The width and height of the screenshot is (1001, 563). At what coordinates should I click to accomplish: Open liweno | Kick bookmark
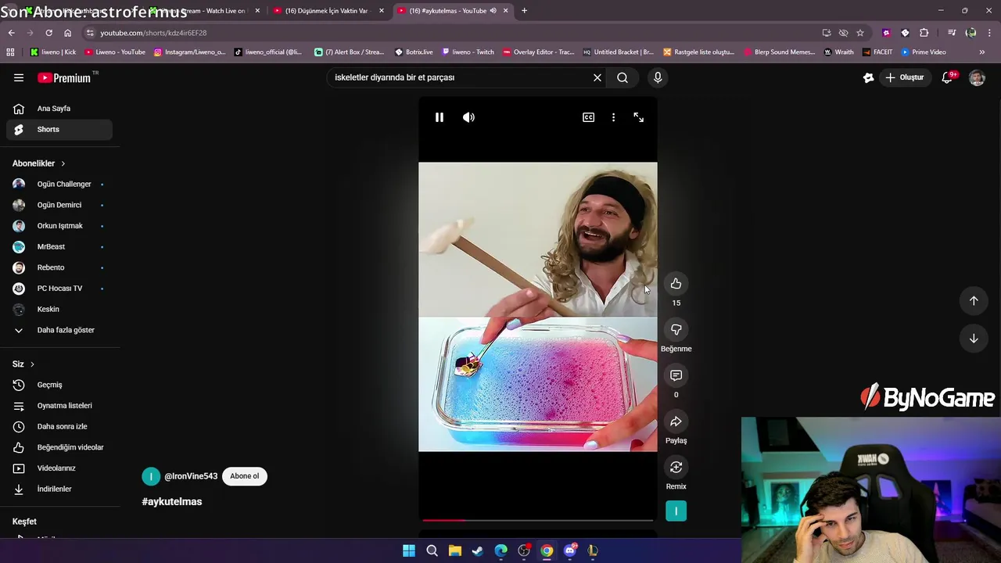click(53, 52)
